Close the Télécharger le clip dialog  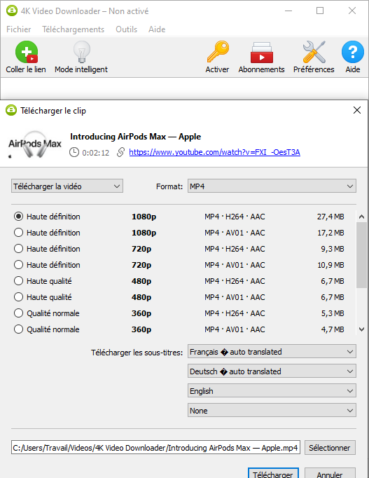(357, 110)
